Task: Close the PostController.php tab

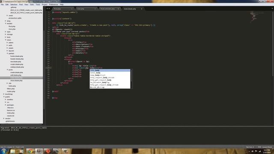Action: point(118,9)
